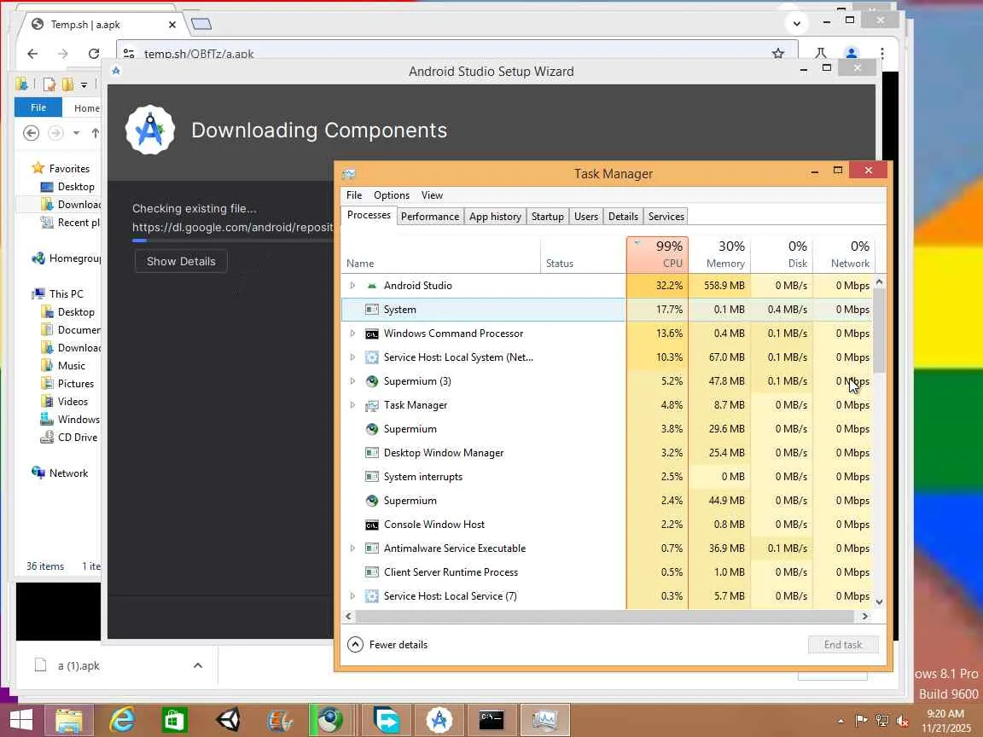Screen dimensions: 983x737
Task: Sort processes by Name column header
Action: pos(441,254)
